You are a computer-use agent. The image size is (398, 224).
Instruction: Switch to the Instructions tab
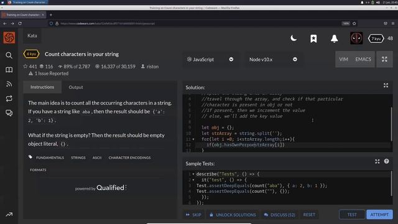42,87
